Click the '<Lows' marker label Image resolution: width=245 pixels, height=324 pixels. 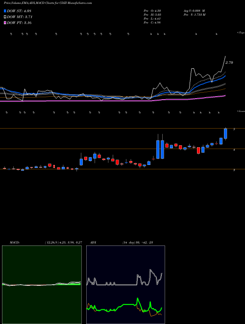(241, 111)
